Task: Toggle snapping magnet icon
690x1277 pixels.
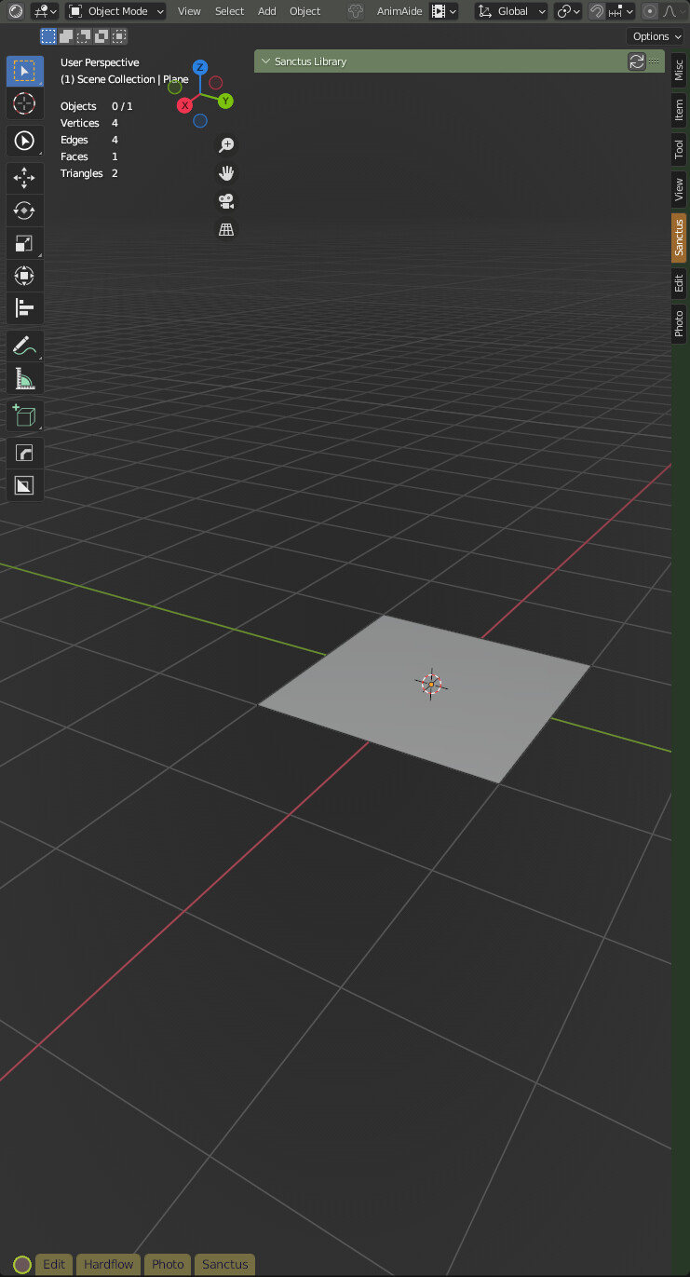Action: tap(597, 11)
